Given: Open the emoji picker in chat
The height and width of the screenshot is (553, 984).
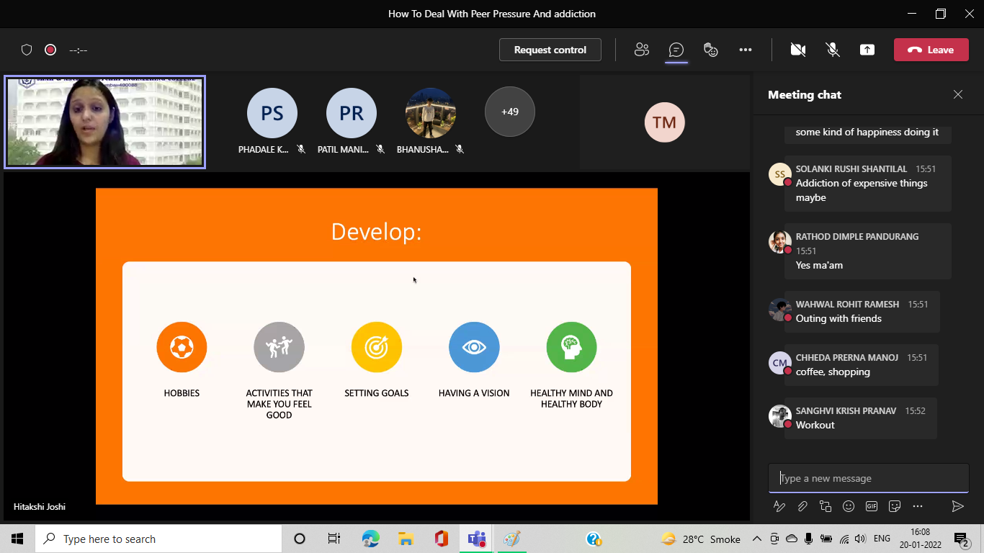Looking at the screenshot, I should pos(849,506).
